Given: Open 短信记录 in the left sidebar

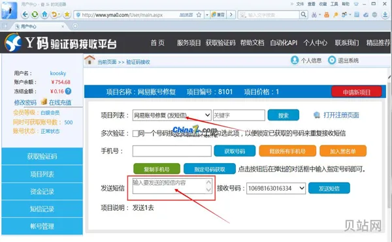Looking at the screenshot, I should tap(42, 209).
